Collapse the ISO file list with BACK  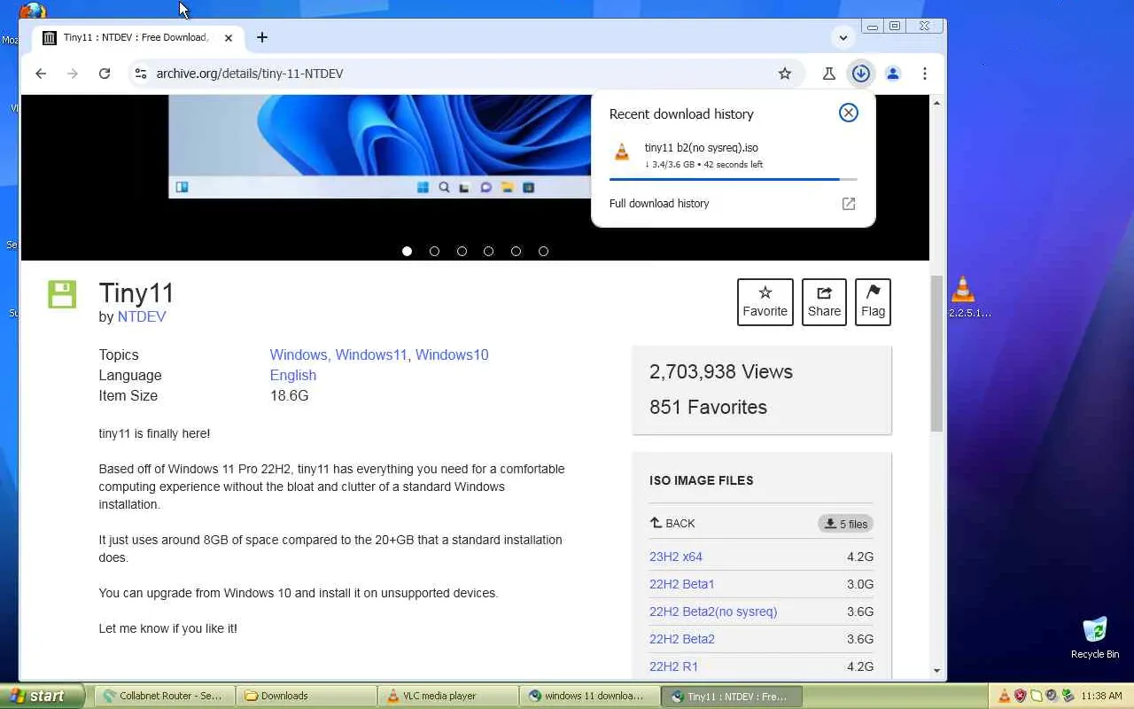tap(672, 524)
